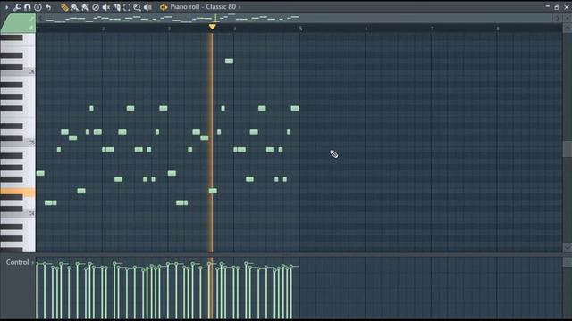Click the vertical scrollbar up arrow
The height and width of the screenshot is (321, 572).
point(567,28)
